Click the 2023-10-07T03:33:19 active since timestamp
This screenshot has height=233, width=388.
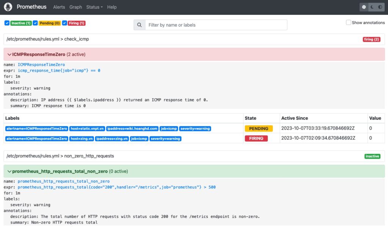[318, 128]
